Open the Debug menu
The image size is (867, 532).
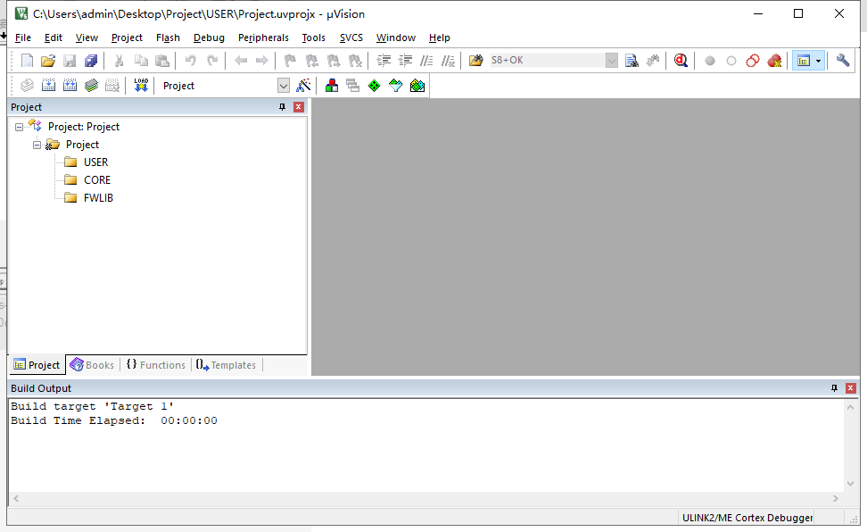click(x=209, y=37)
